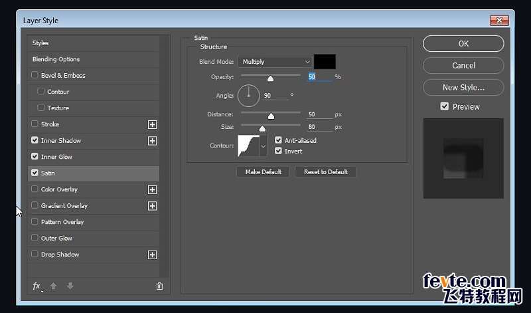Image resolution: width=531 pixels, height=313 pixels.
Task: Select the Drop Shadow effect label
Action: (x=60, y=255)
